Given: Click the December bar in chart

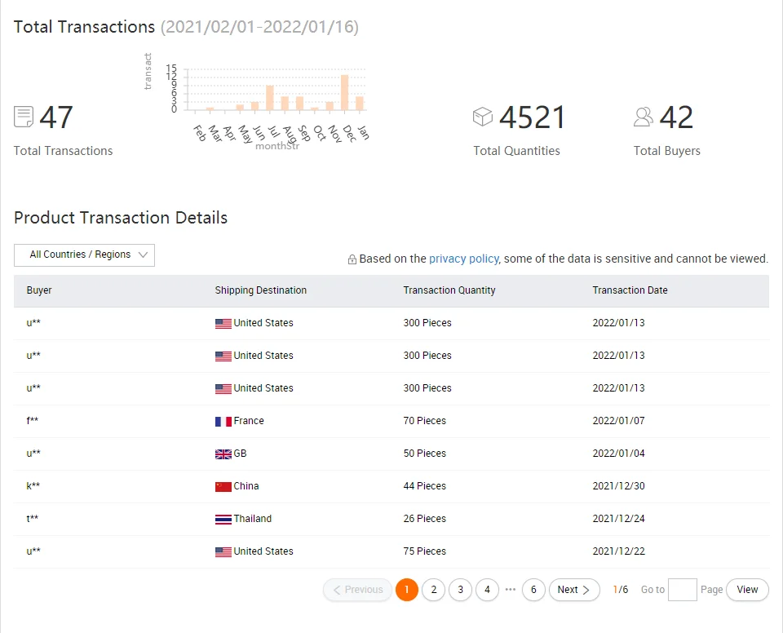Looking at the screenshot, I should click(345, 92).
